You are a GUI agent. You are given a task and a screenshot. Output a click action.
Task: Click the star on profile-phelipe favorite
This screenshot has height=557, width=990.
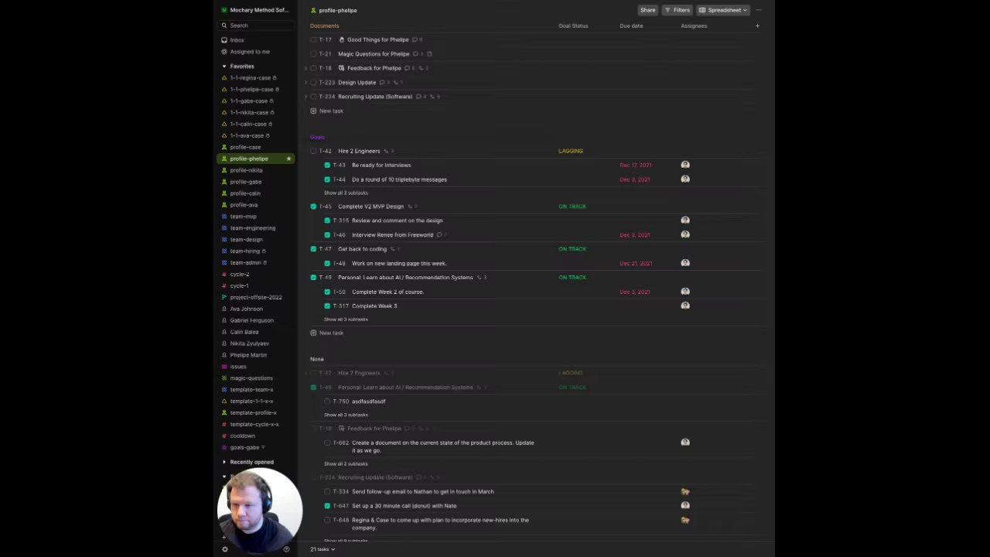coord(288,159)
